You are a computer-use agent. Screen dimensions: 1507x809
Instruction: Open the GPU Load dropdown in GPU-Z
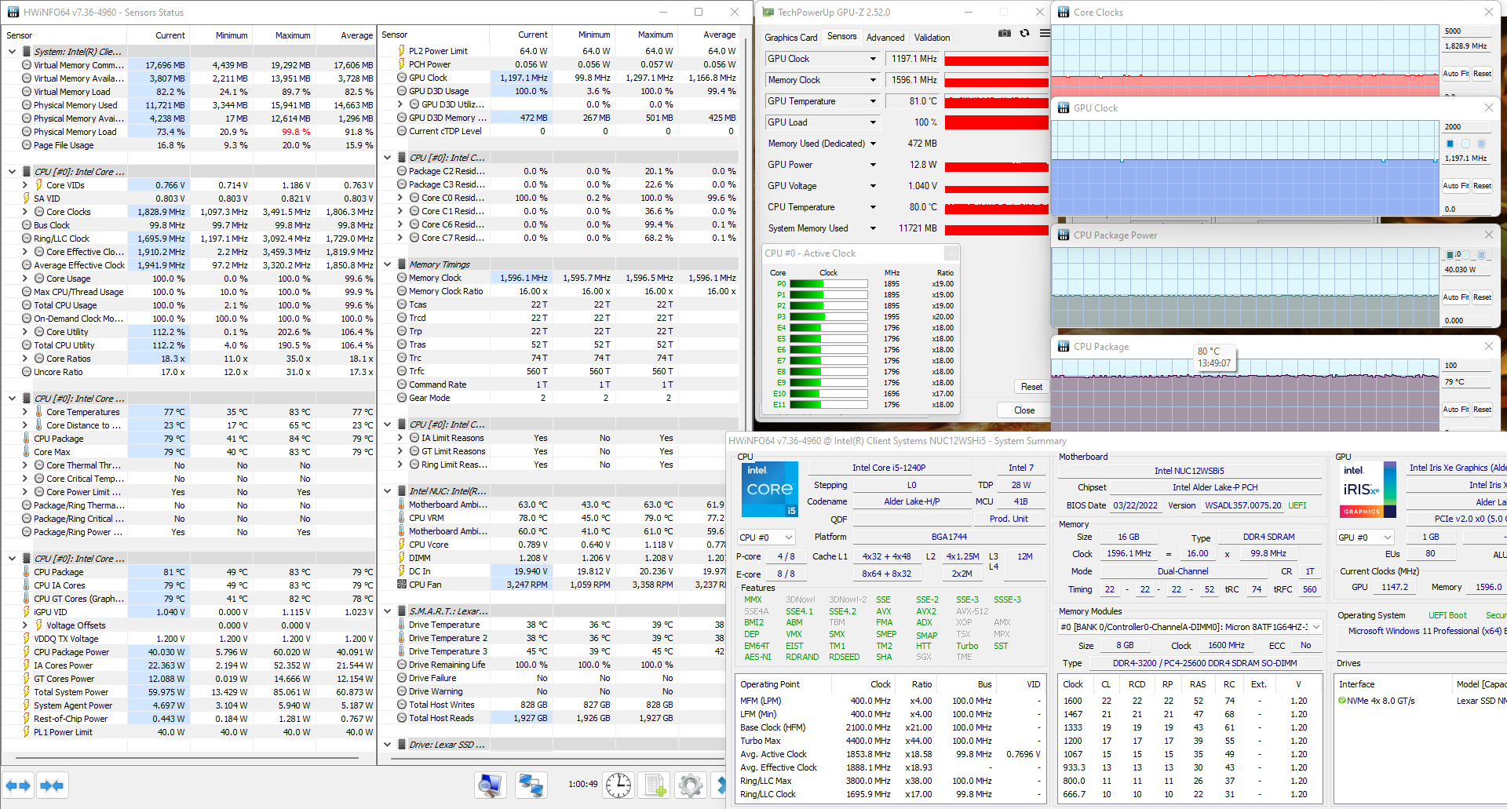tap(873, 122)
